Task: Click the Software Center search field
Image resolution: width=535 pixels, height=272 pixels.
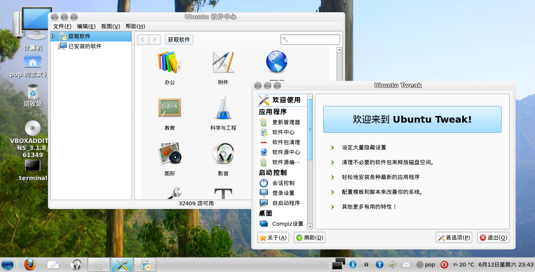Action: 310,40
